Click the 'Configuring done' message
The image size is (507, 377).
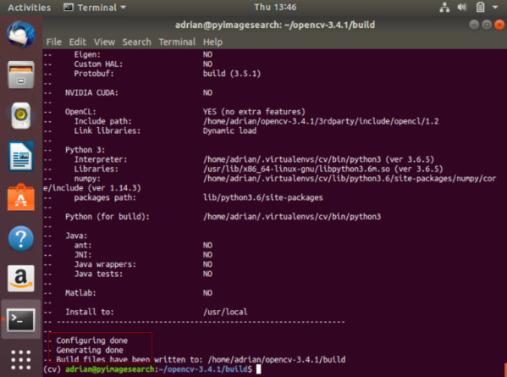[91, 341]
